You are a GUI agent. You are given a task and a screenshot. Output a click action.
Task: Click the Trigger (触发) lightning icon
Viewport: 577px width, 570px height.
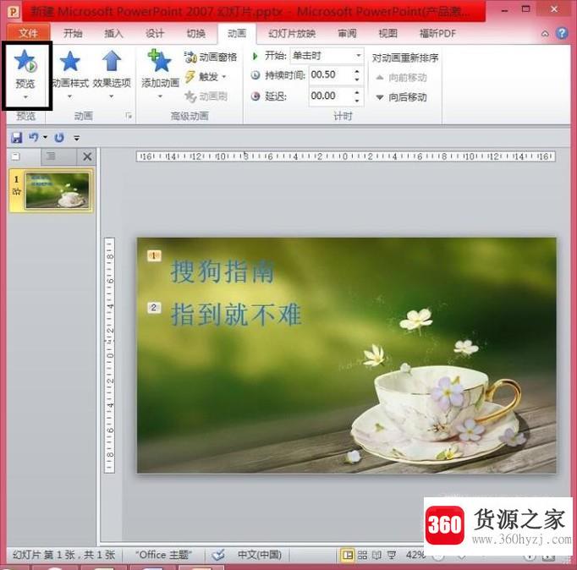click(x=190, y=76)
